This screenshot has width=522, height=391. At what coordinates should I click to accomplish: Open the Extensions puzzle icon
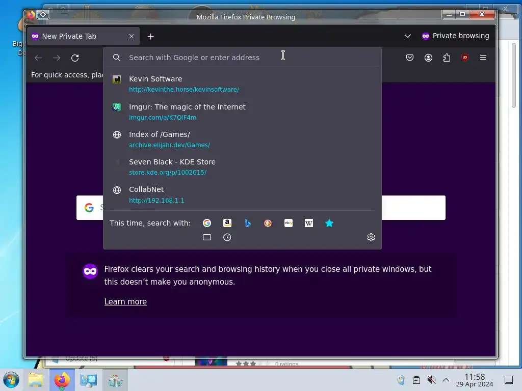click(447, 58)
